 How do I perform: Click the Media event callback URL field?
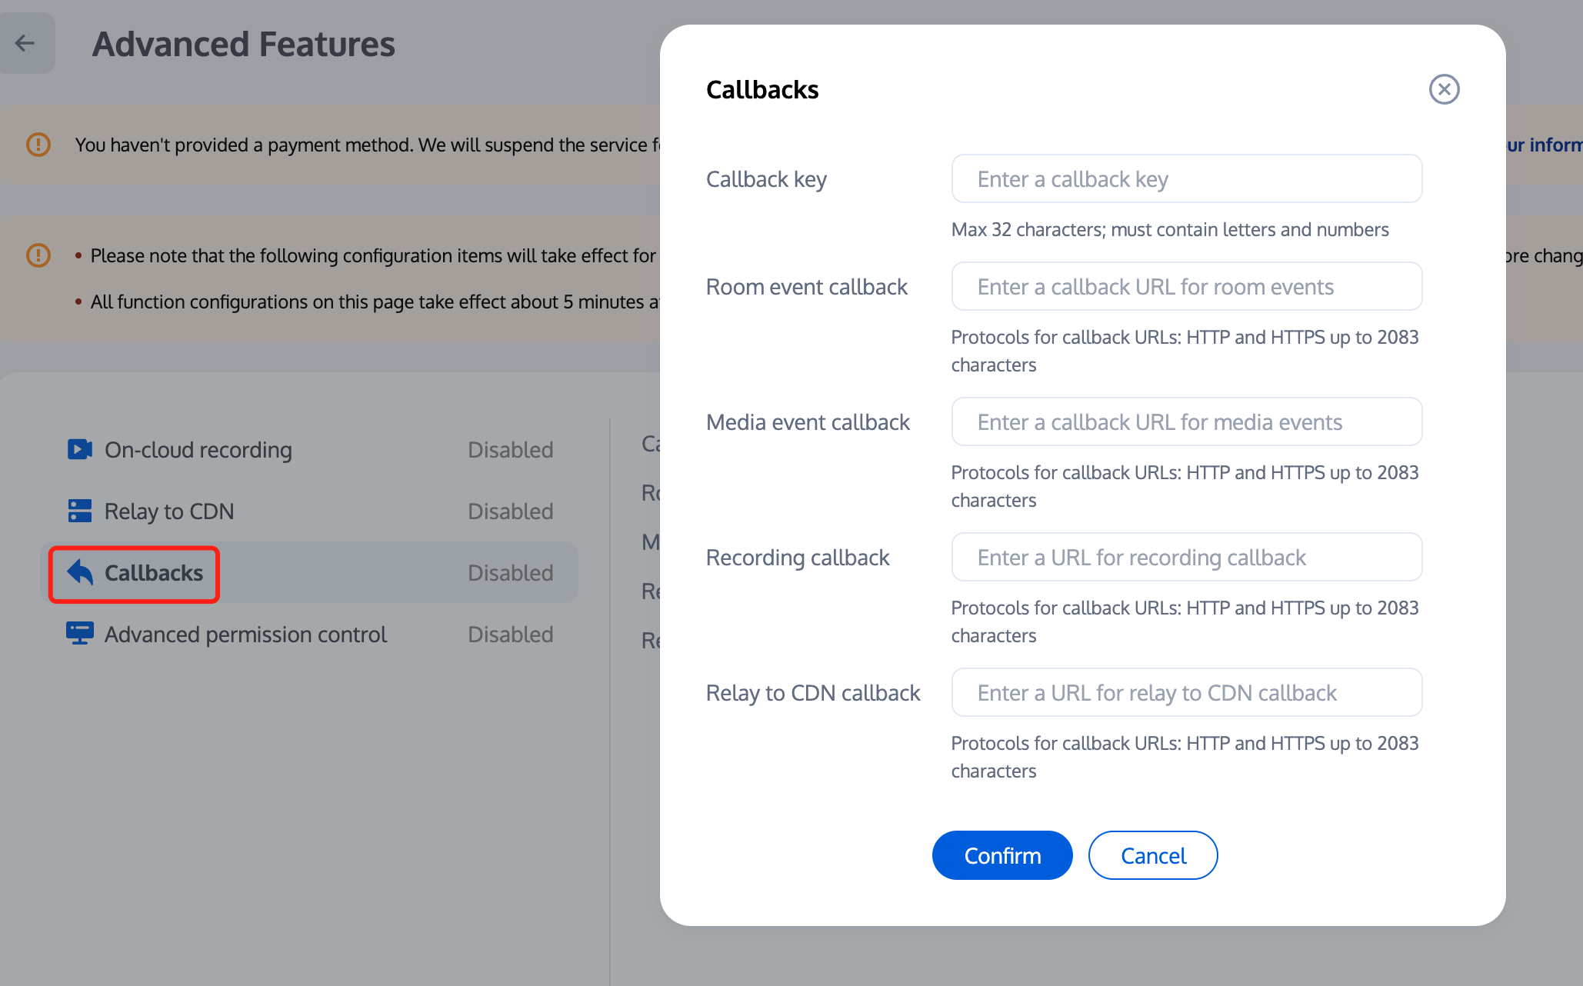1186,422
